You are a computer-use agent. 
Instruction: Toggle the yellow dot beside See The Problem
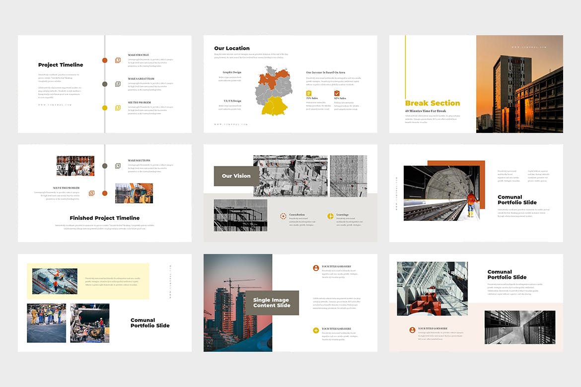[104, 108]
